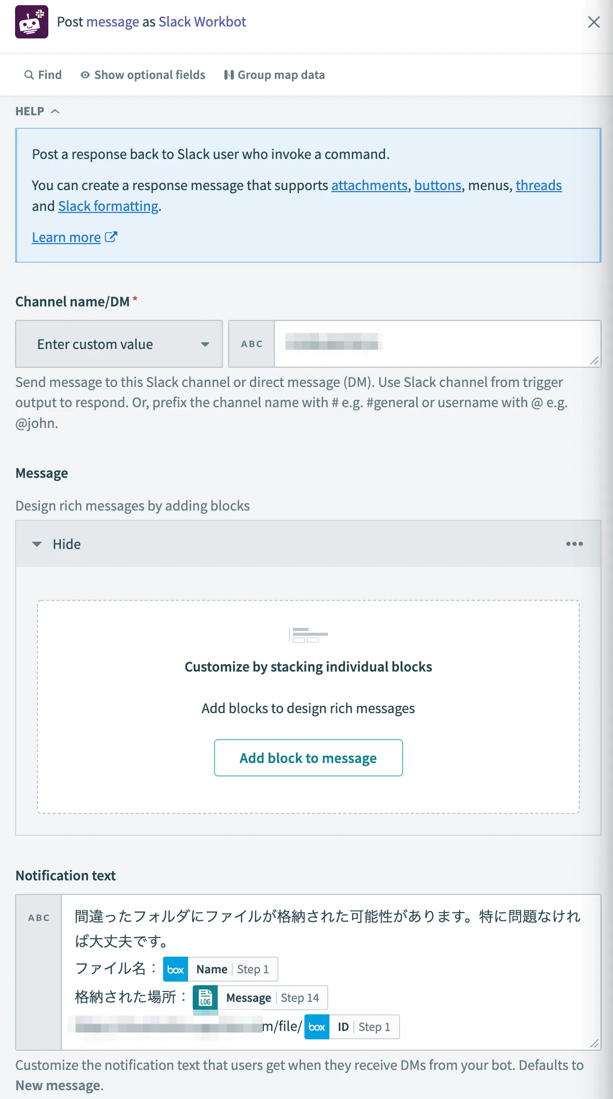This screenshot has width=613, height=1099.
Task: Click the Message Step 14 log datapill
Action: tap(260, 998)
